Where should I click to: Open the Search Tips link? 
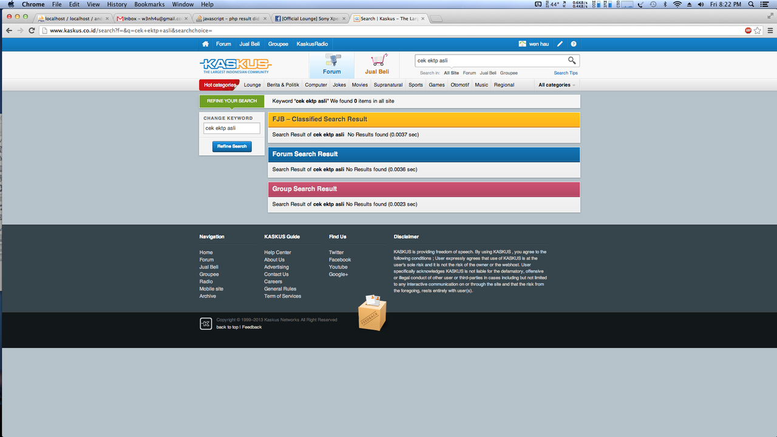566,73
